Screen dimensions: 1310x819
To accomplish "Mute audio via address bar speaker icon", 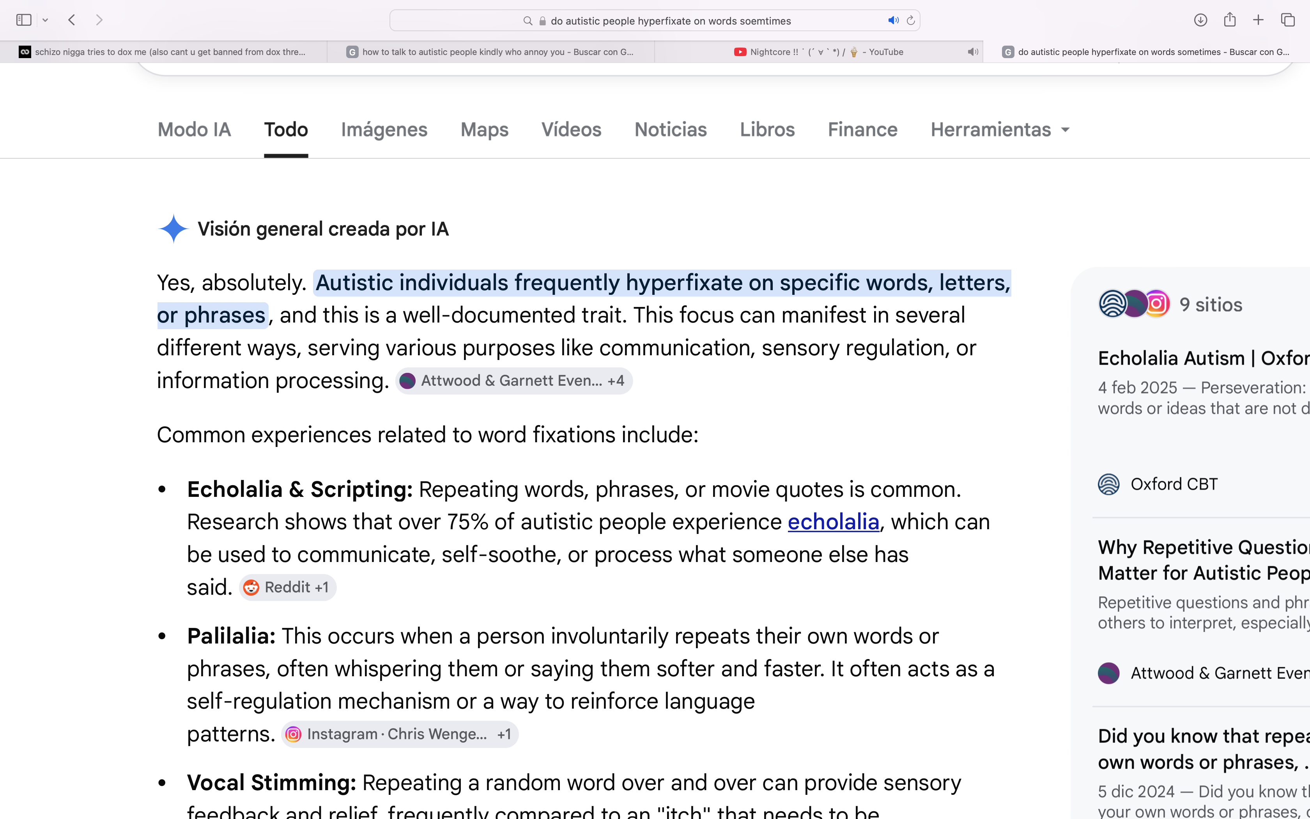I will tap(893, 21).
